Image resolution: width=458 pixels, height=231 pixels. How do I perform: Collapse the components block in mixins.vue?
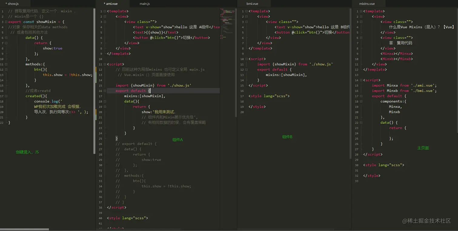click(x=361, y=101)
